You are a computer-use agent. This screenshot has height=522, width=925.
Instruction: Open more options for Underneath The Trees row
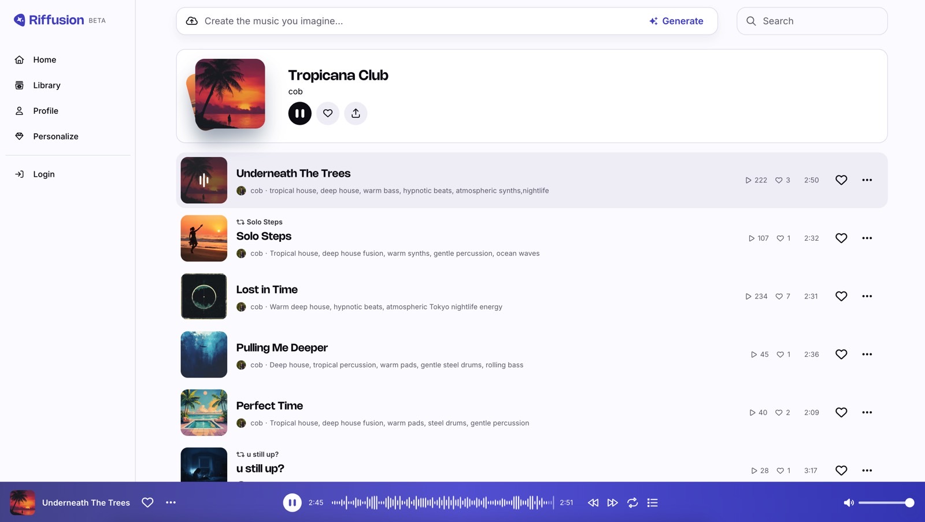coord(867,180)
